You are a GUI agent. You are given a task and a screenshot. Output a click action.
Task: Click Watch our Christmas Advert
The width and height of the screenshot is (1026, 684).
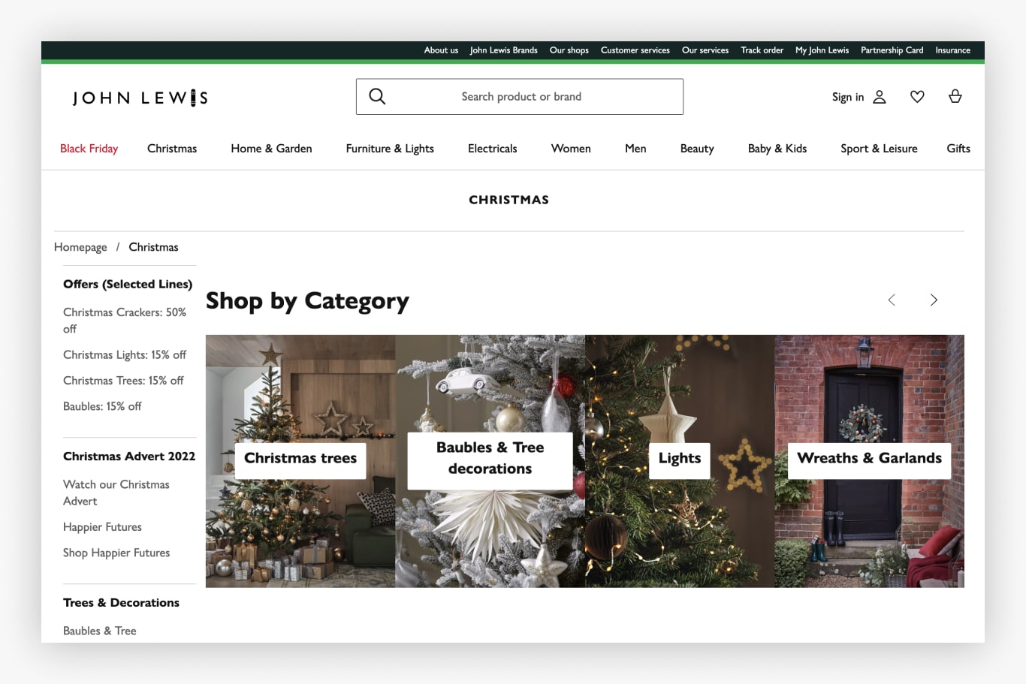coord(116,492)
